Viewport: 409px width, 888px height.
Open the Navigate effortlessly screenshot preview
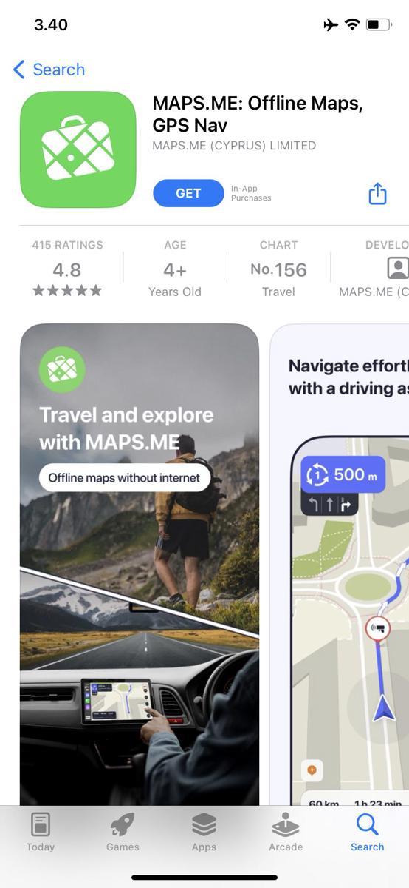click(x=340, y=564)
